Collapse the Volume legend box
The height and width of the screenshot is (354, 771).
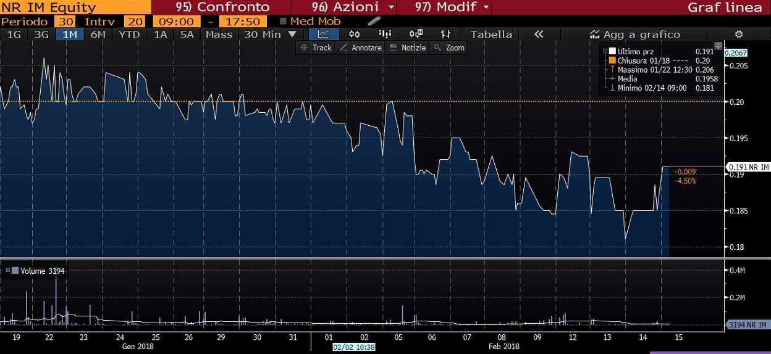[x=7, y=270]
